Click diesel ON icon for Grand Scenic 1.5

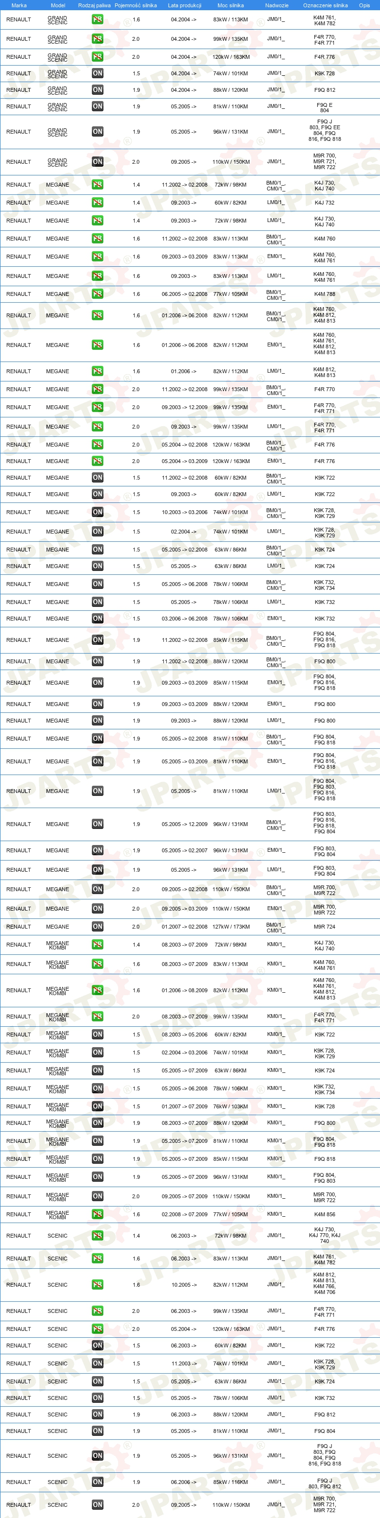(x=97, y=73)
